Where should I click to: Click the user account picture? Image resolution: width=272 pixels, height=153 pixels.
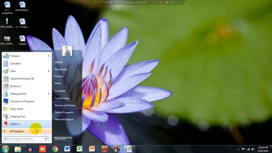67,51
